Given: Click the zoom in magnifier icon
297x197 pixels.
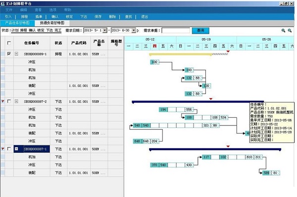Looking at the screenshot, I should pos(283,31).
